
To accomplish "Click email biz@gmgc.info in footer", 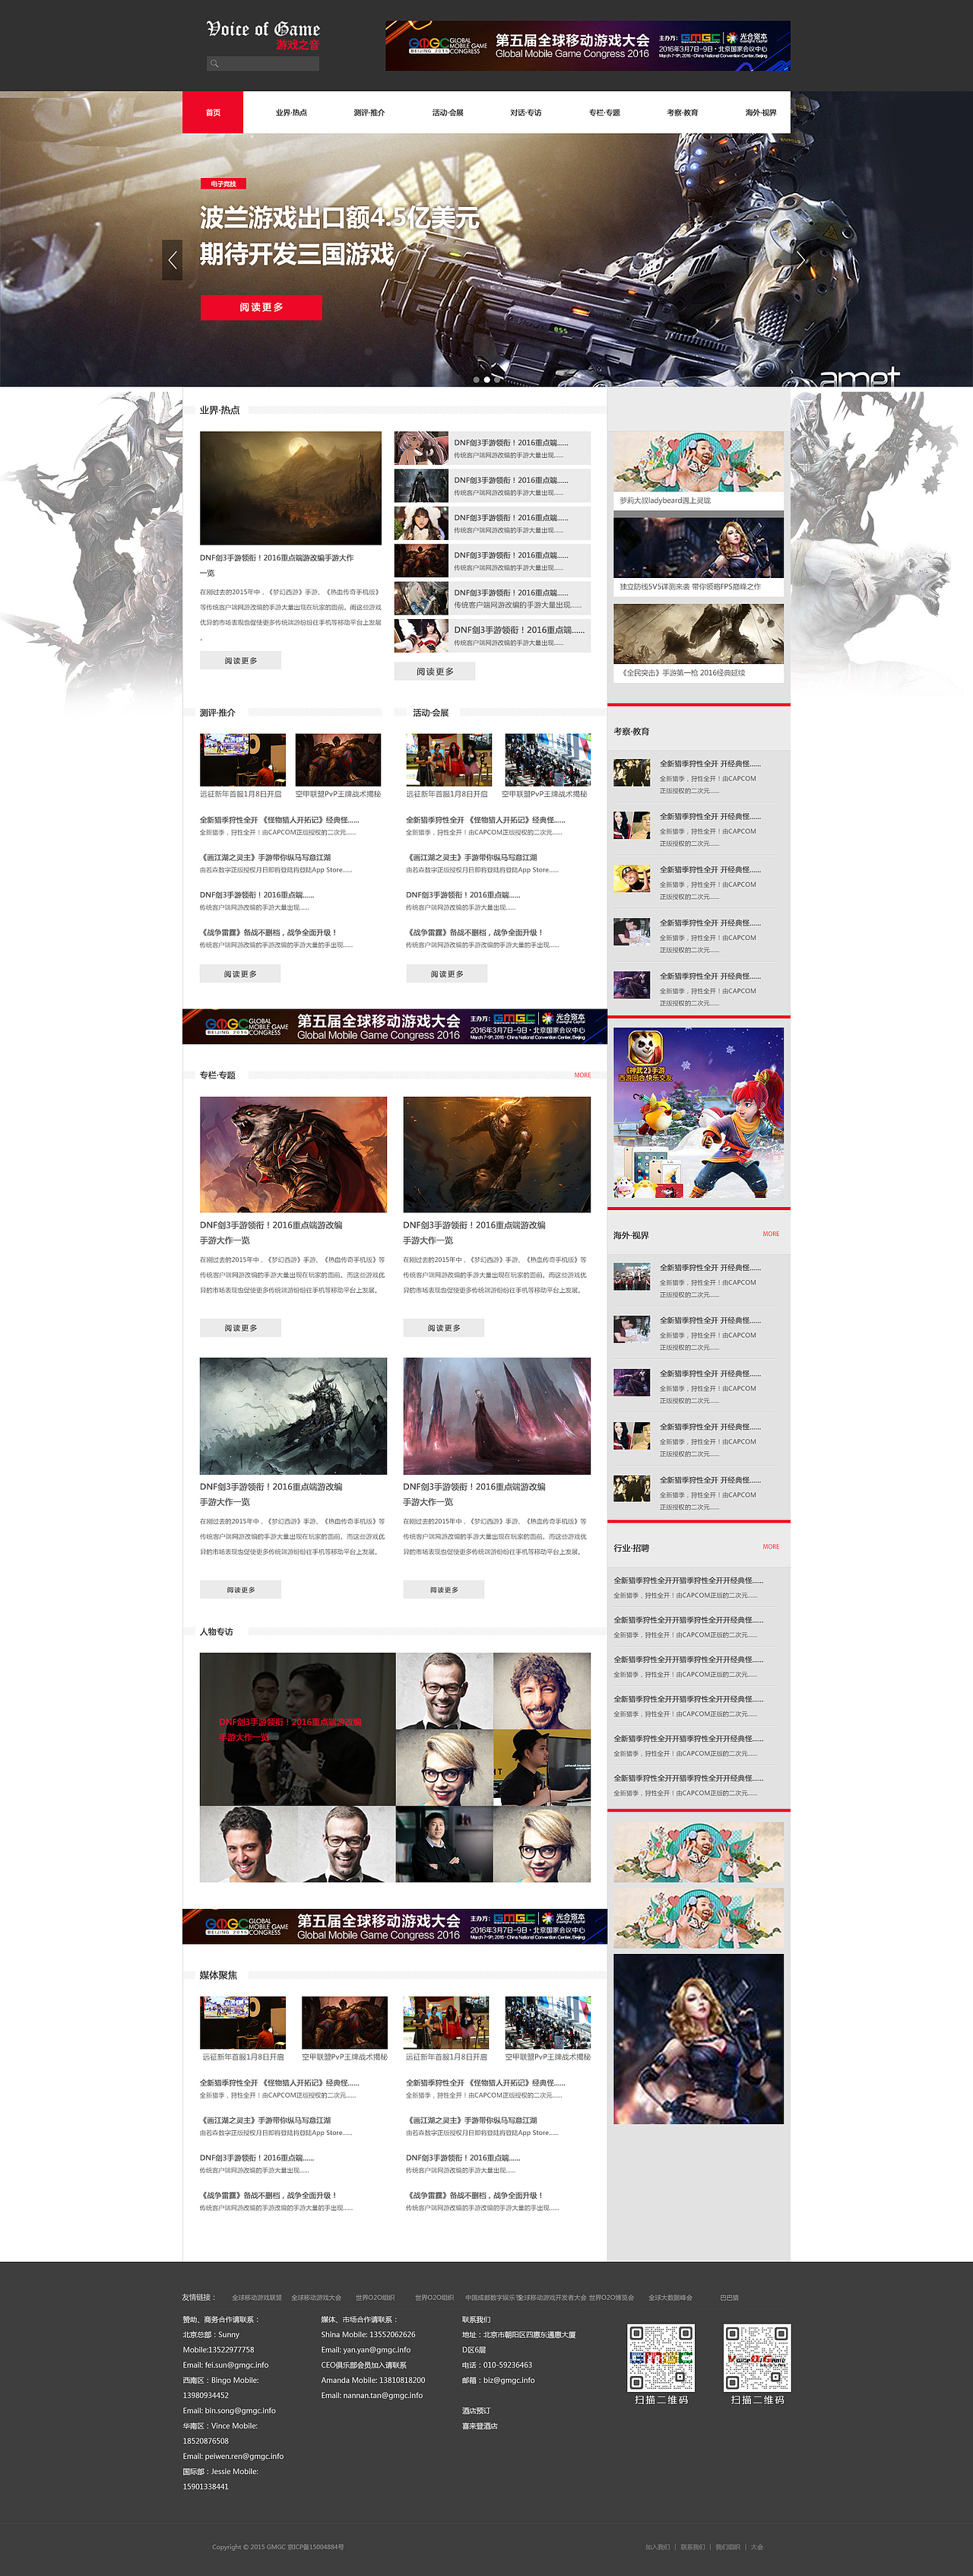I will 509,2380.
